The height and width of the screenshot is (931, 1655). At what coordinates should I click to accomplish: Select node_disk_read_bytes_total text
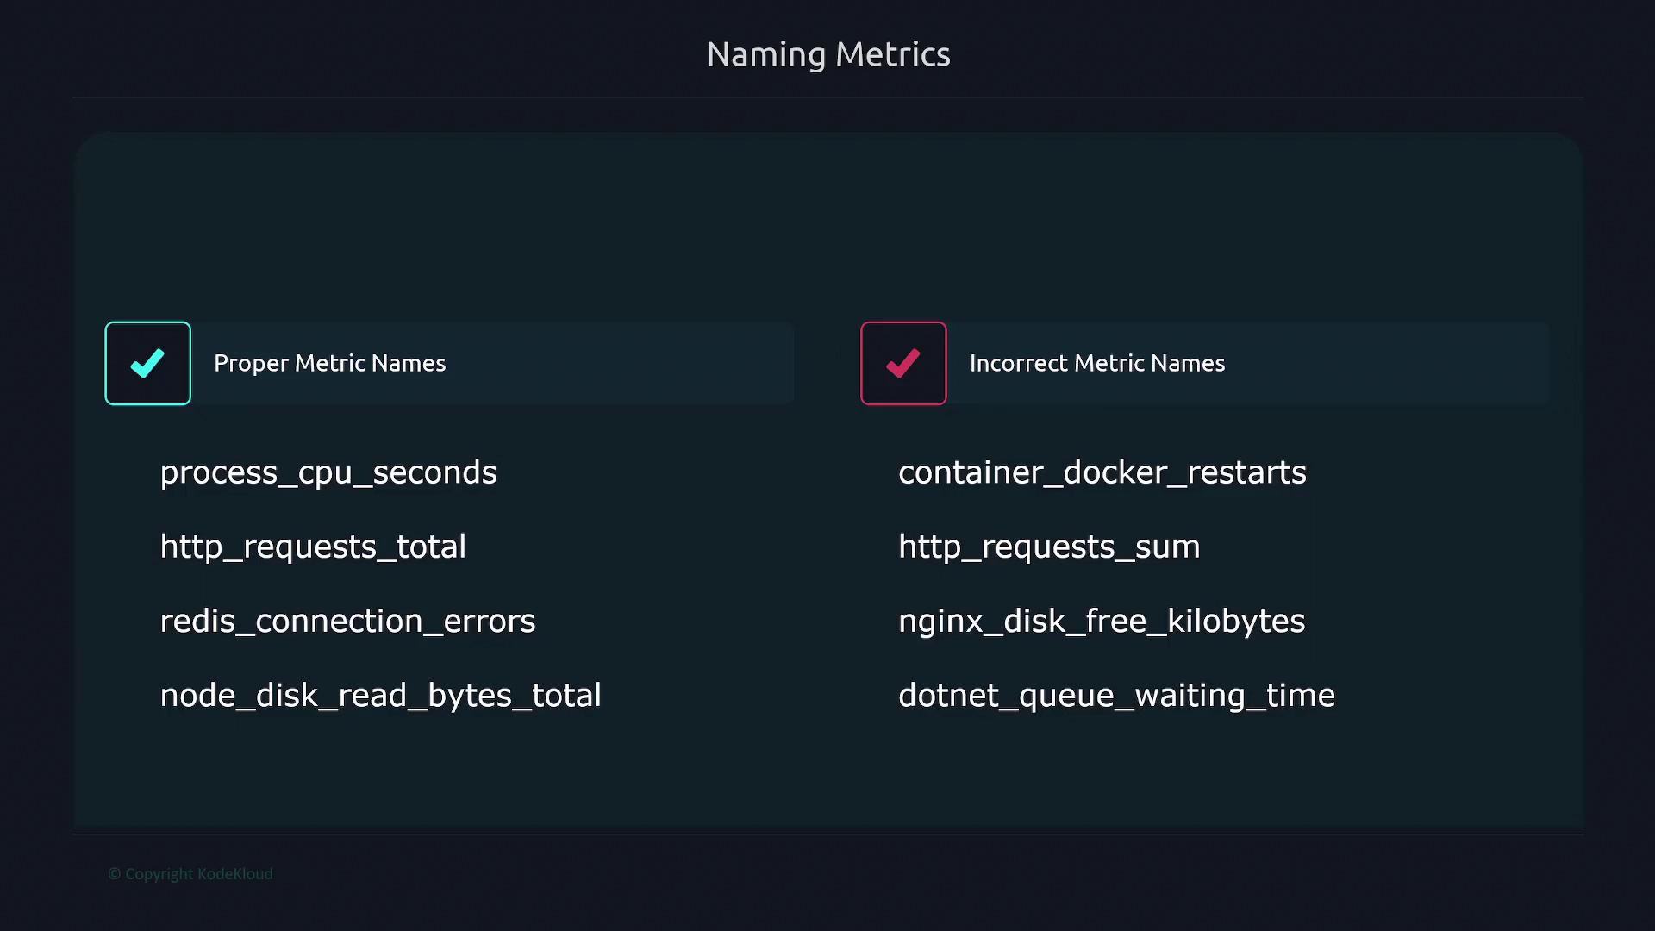pos(380,695)
